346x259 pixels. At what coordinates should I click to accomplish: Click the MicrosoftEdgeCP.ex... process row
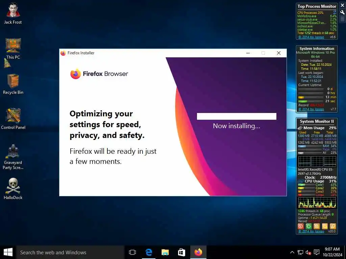coord(317,23)
